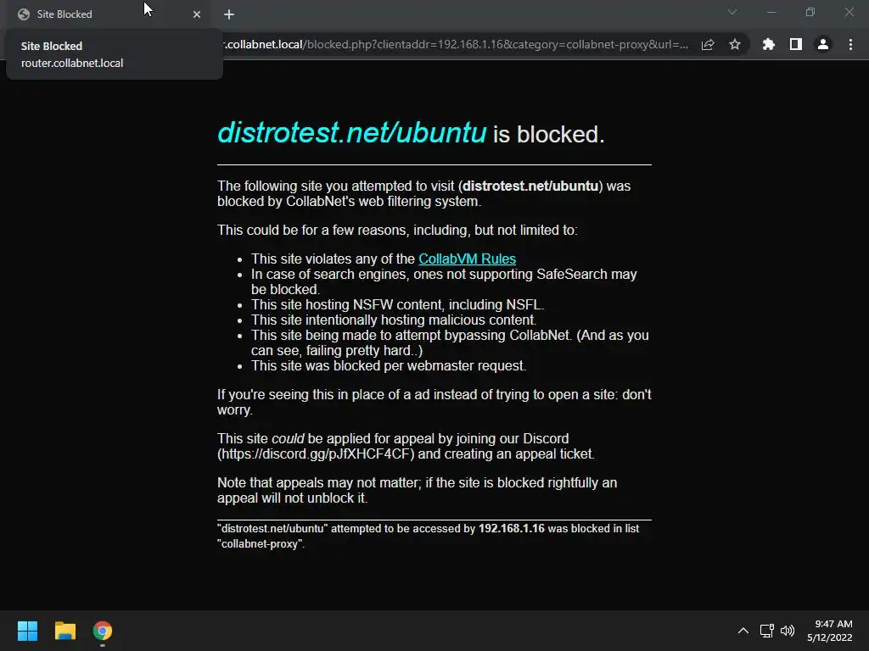The width and height of the screenshot is (869, 651).
Task: Open Chrome's three-dot menu
Action: pyautogui.click(x=850, y=44)
